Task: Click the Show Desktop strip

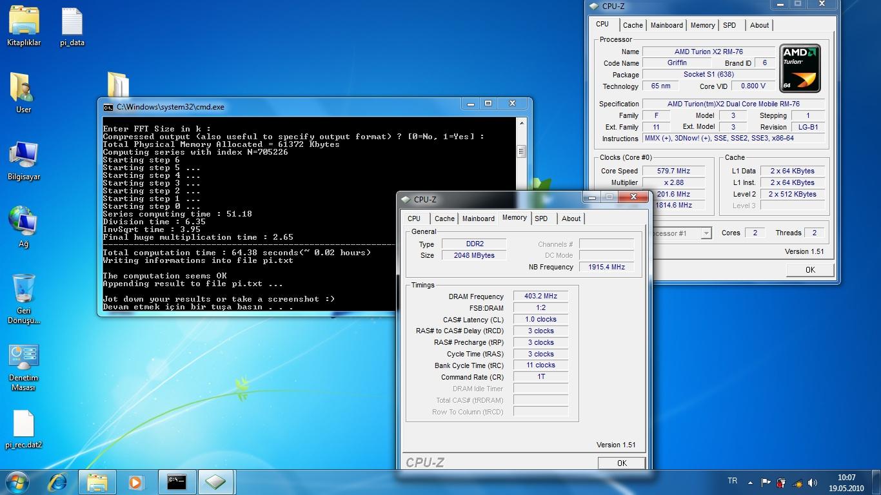Action: (876, 483)
